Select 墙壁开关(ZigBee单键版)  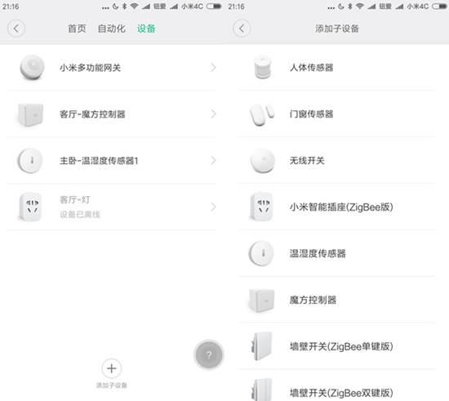(337, 346)
